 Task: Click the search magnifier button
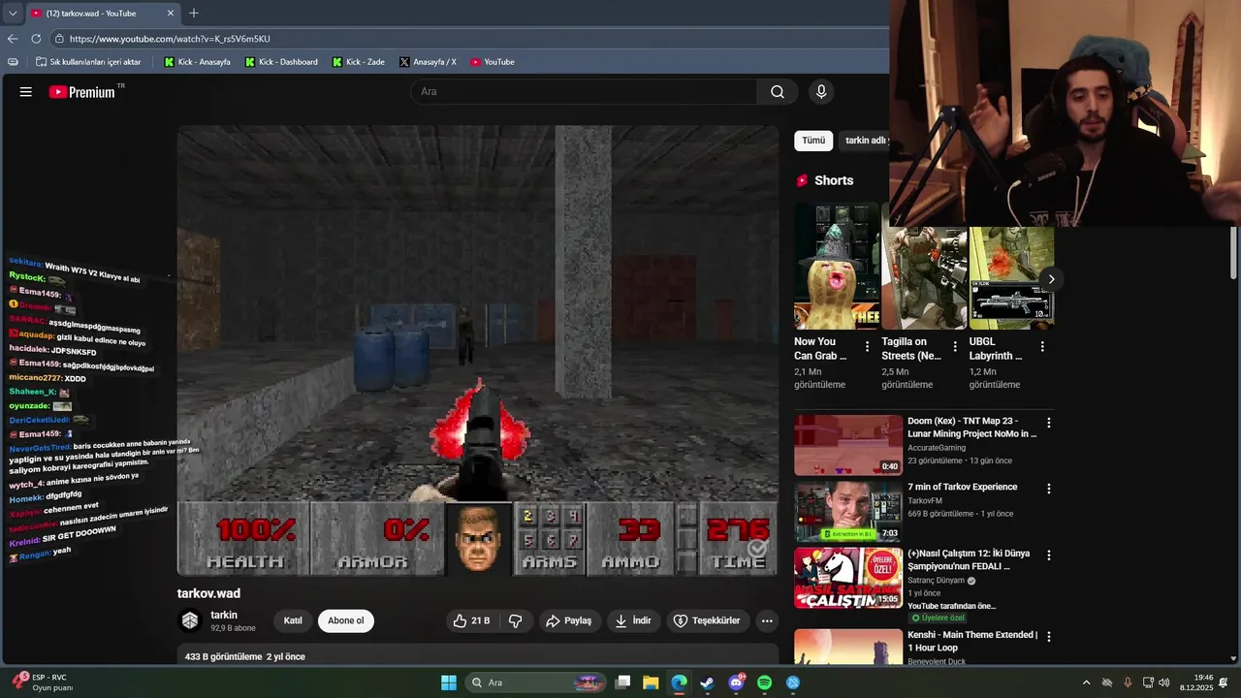pyautogui.click(x=778, y=92)
